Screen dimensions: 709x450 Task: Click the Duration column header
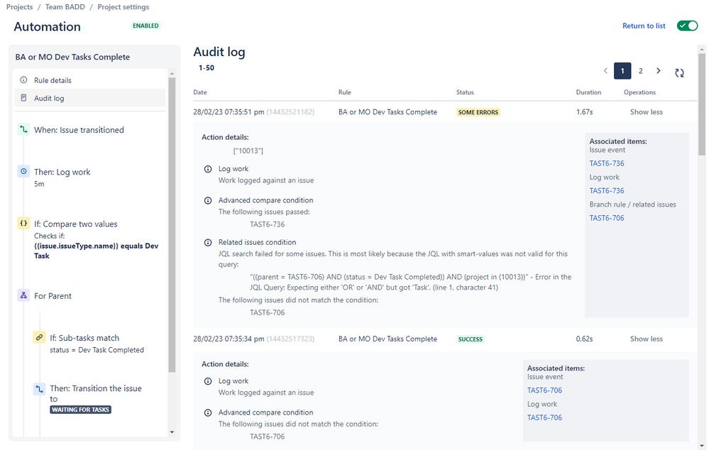click(588, 92)
